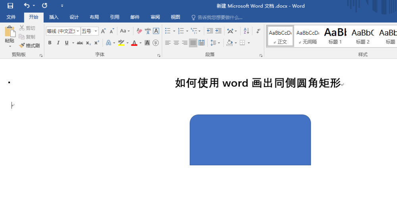Redo the last action
This screenshot has width=397, height=213.
tap(44, 6)
